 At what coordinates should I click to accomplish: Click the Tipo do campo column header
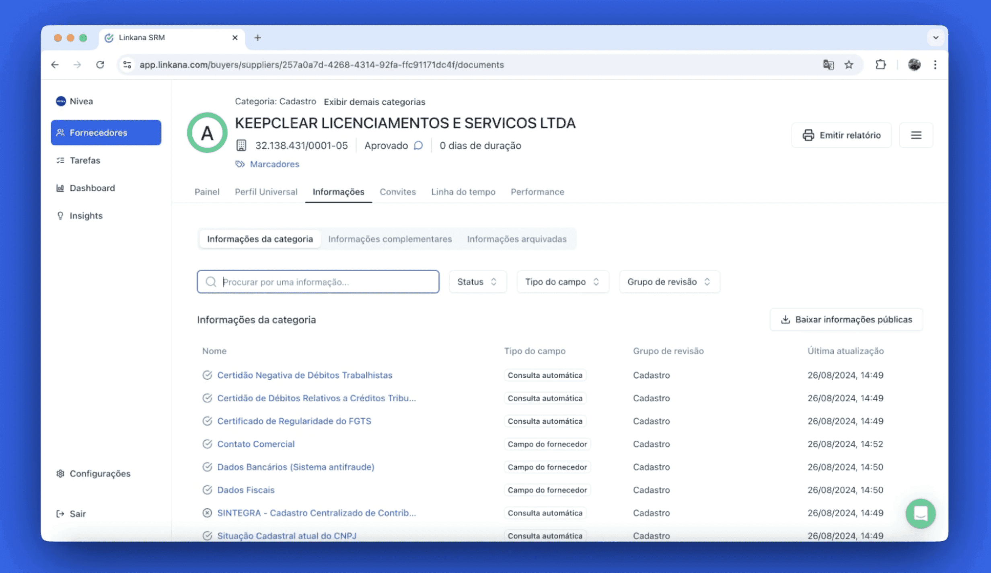click(535, 351)
